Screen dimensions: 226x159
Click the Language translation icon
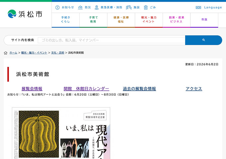pos(198,8)
